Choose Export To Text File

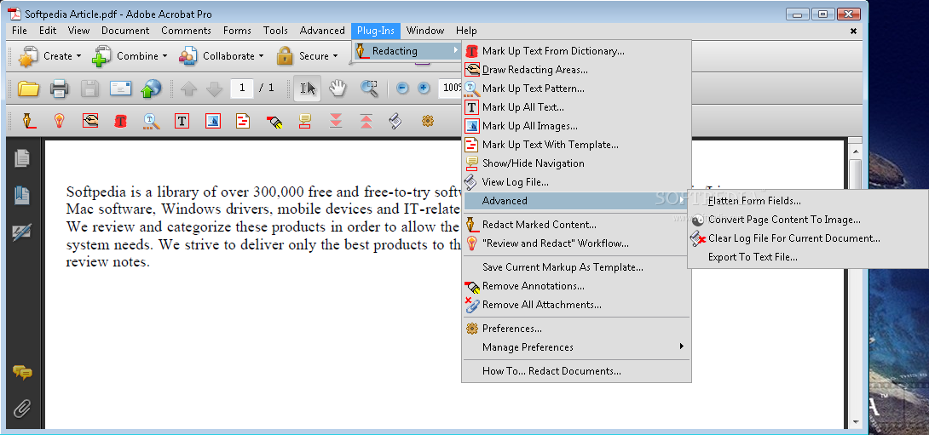(x=808, y=257)
